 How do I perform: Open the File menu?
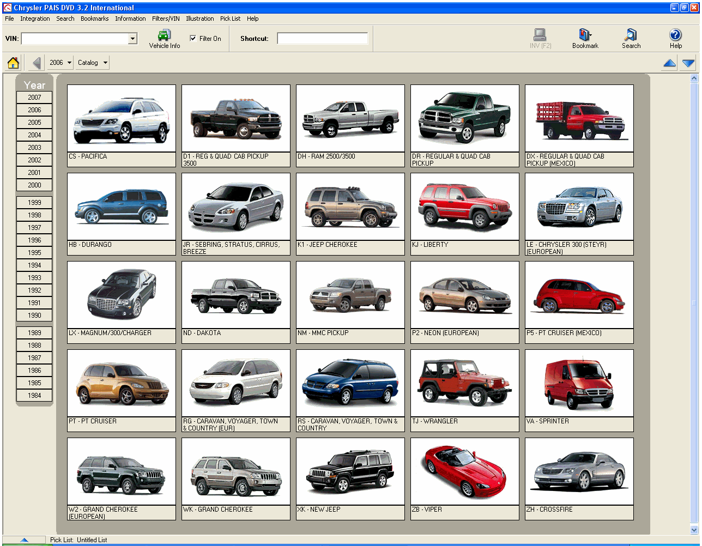(9, 19)
